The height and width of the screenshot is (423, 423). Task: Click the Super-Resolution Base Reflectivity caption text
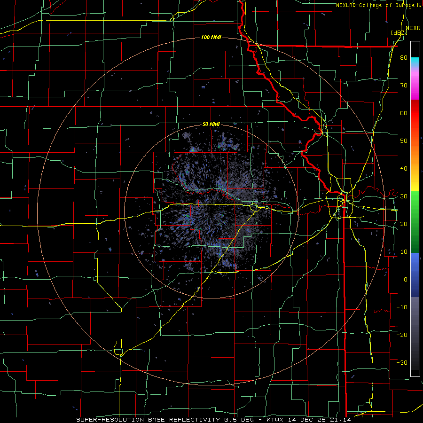tap(148, 420)
